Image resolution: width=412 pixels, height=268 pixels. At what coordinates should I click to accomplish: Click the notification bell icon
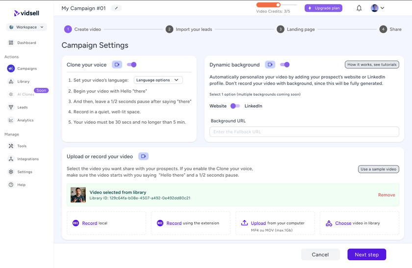click(359, 8)
